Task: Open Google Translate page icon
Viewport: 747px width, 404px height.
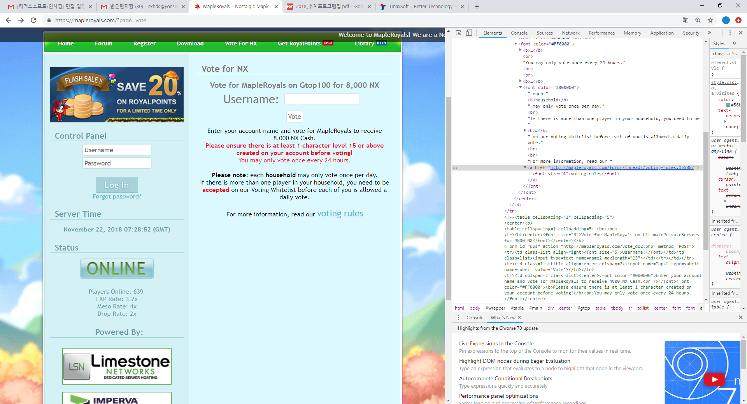Action: 686,20
